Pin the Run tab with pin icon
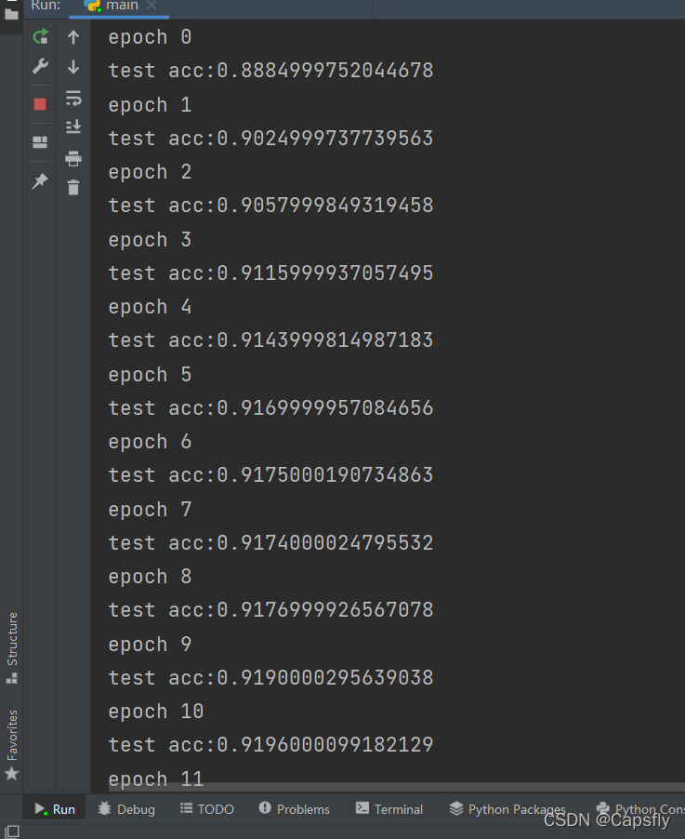Viewport: 685px width, 839px height. 40,181
